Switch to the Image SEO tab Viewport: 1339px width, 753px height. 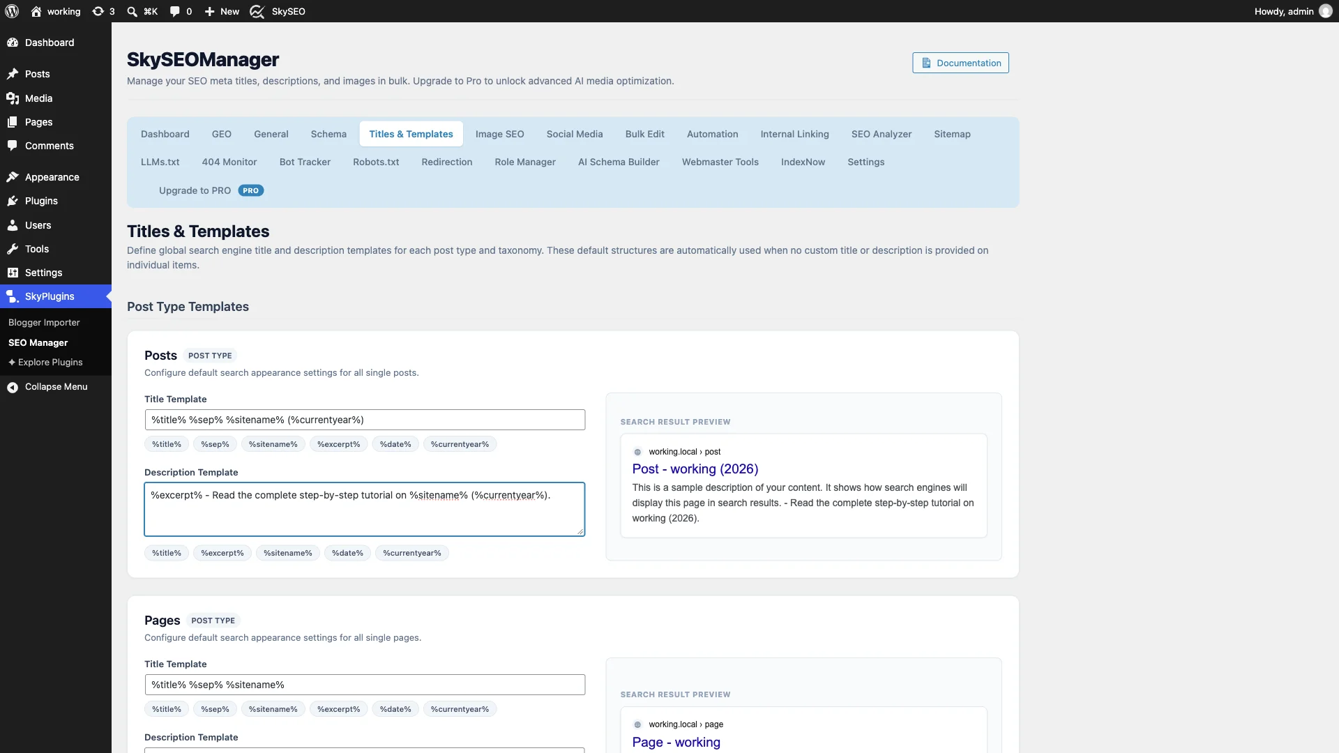pos(499,134)
